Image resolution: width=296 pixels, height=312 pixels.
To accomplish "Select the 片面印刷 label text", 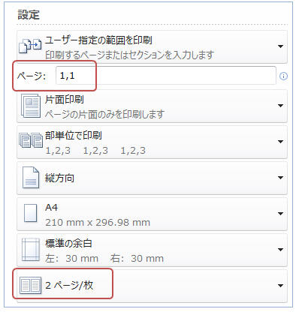I will (65, 100).
